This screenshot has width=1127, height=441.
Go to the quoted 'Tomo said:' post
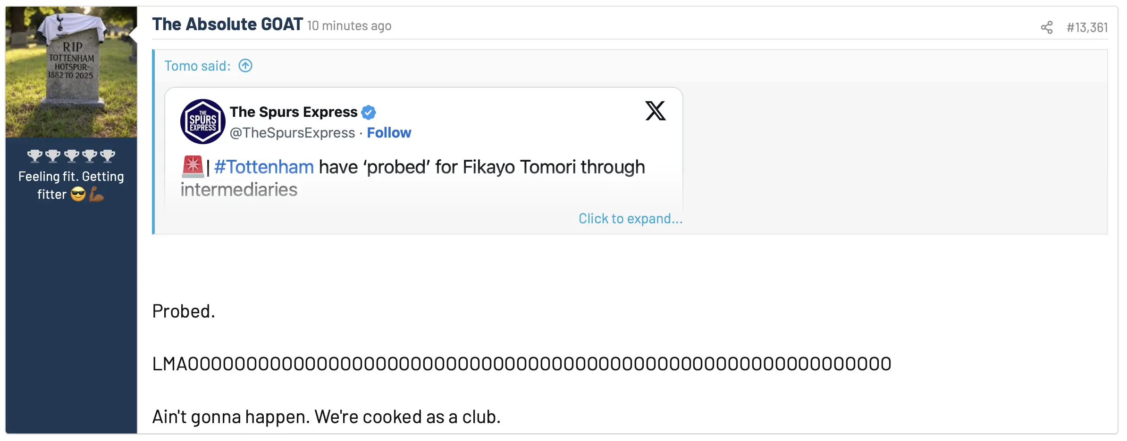(x=197, y=66)
